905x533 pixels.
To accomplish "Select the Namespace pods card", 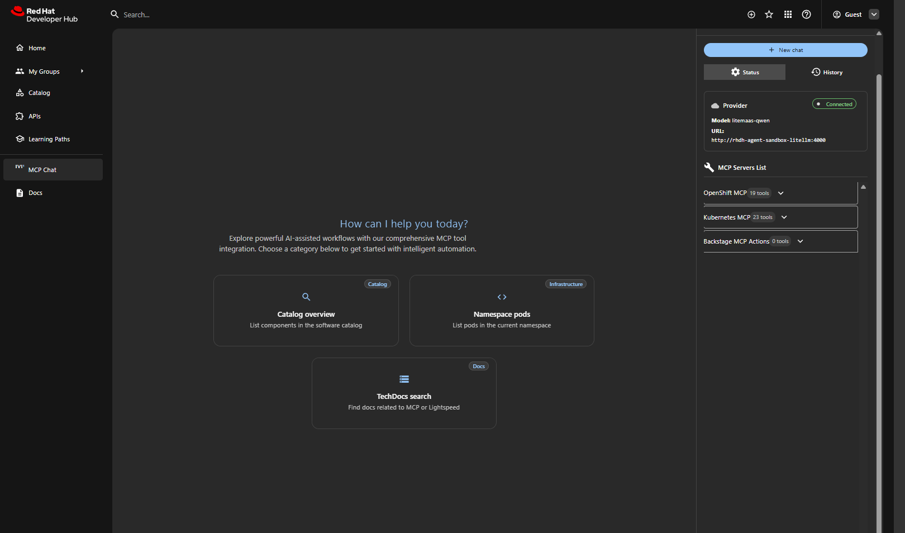I will tap(502, 311).
